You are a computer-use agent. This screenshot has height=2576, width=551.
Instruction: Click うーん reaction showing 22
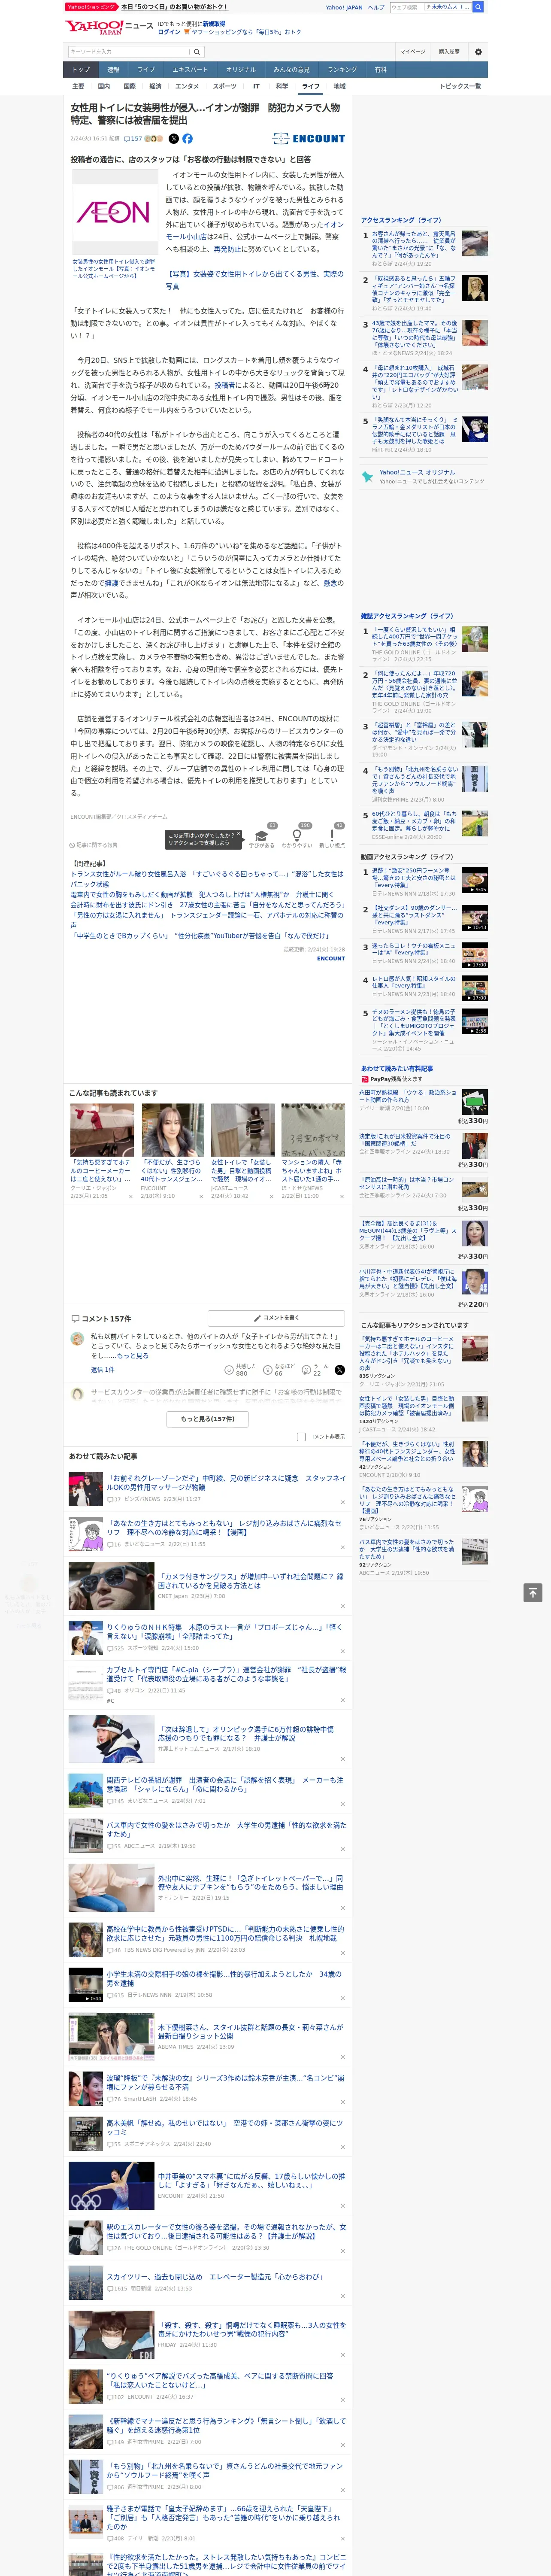tap(316, 1370)
